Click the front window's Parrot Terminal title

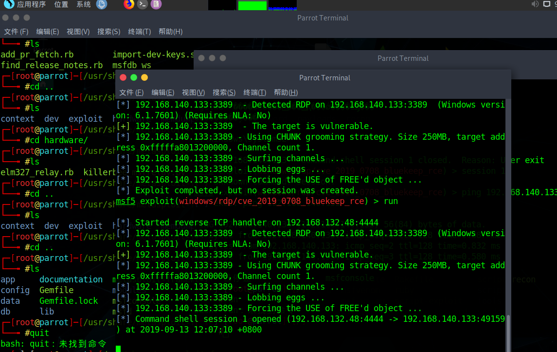(x=324, y=78)
